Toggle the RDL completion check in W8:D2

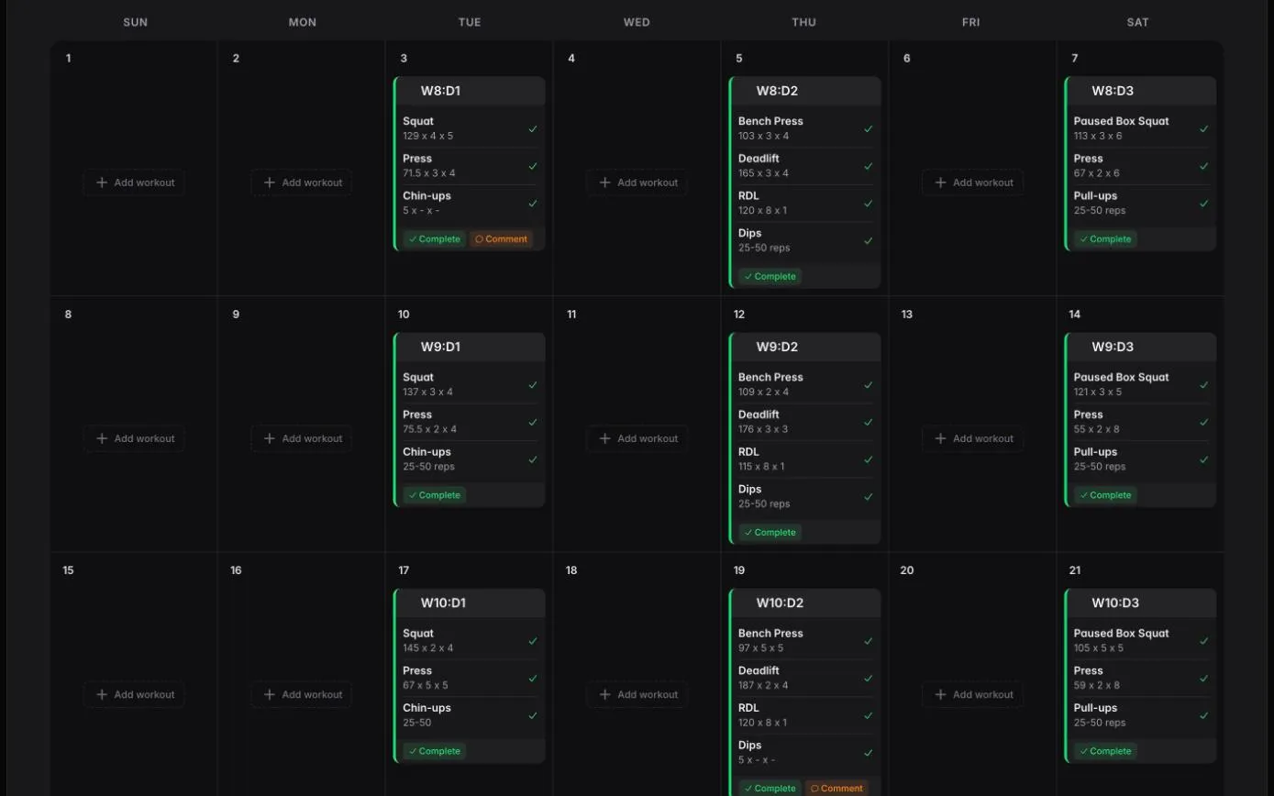(x=868, y=204)
